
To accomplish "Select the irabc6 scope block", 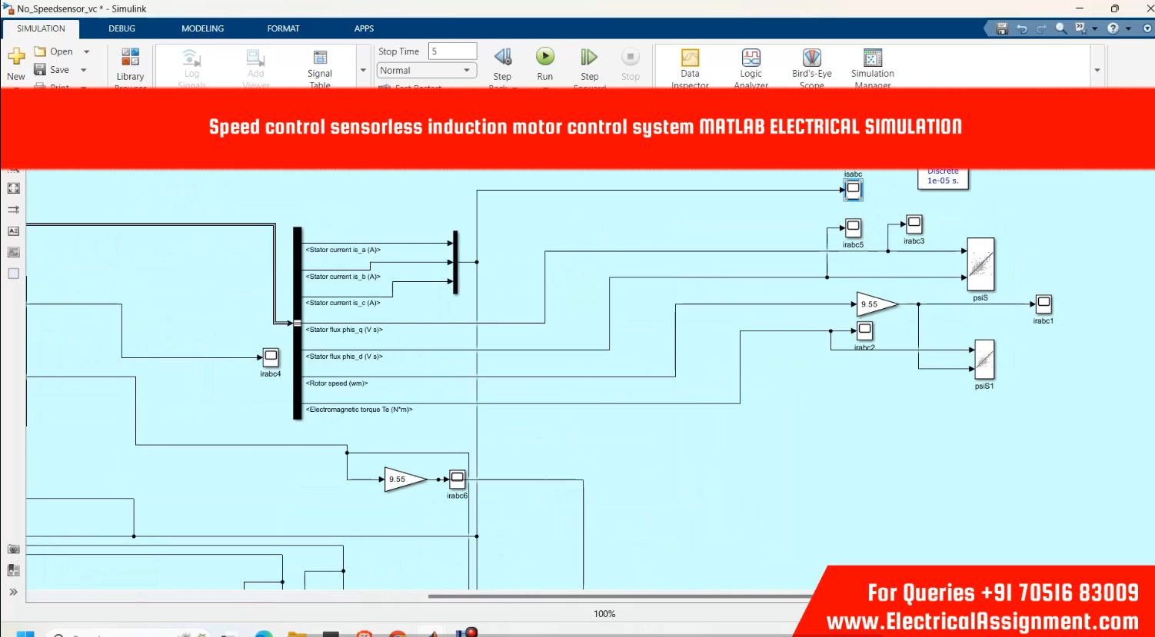I will (457, 479).
